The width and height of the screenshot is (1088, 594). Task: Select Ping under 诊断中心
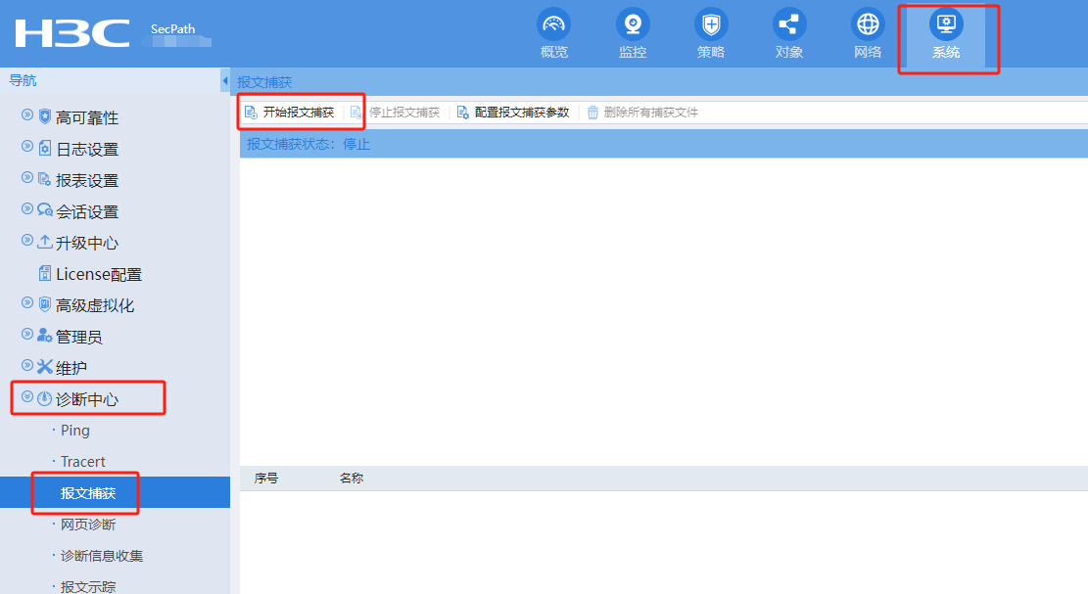75,431
